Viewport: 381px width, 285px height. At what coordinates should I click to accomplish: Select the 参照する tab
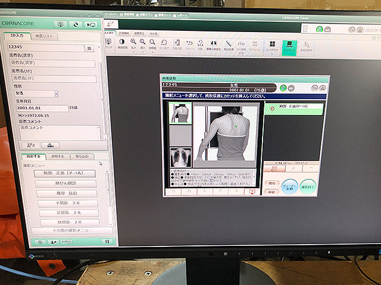58,157
